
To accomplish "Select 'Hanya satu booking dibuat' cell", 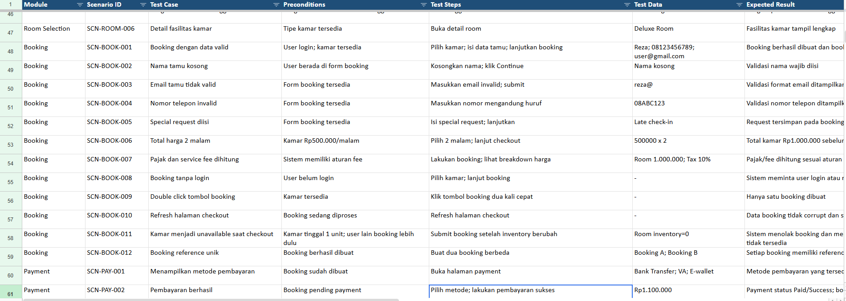I will point(795,201).
